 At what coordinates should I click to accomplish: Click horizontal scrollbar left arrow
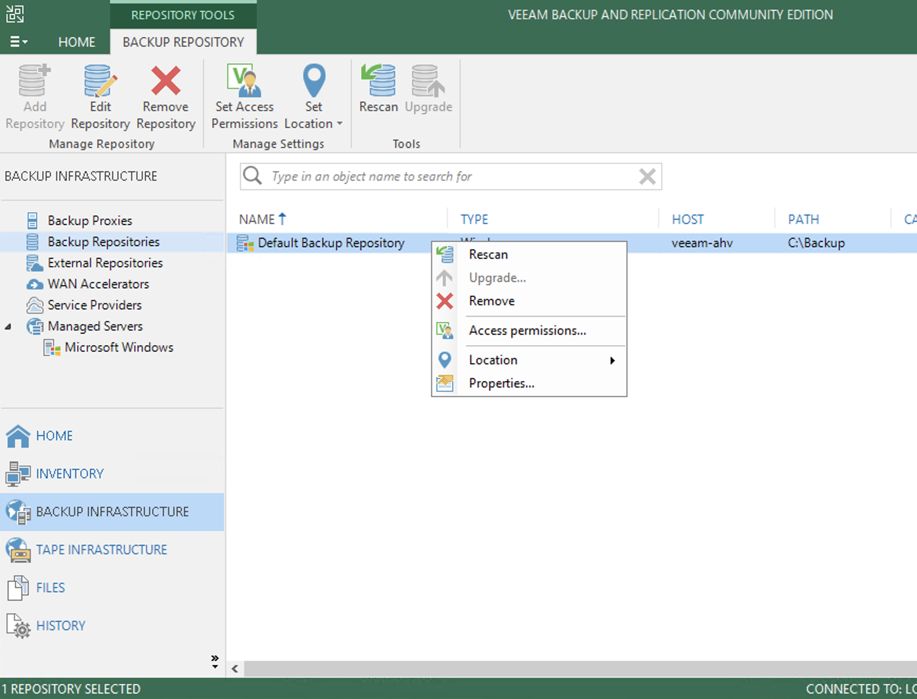235,669
